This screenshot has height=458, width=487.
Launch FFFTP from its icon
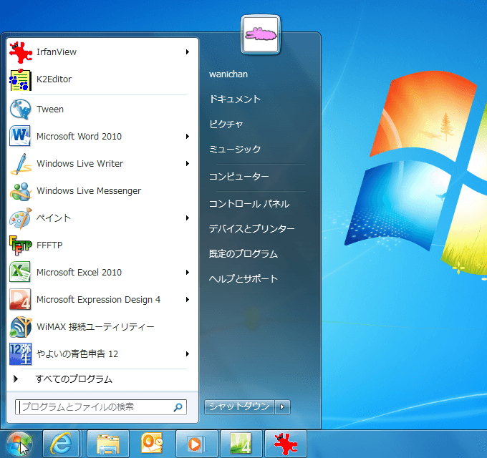coord(21,245)
